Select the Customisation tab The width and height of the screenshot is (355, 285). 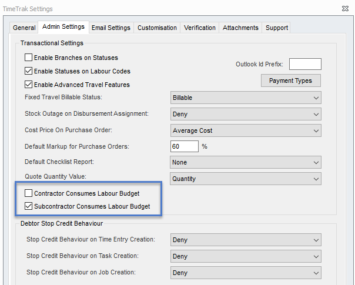[x=157, y=28]
